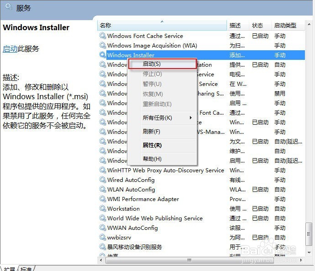315x271 pixels.
Task: Choose 重新启动(E) in the context menu
Action: point(163,104)
